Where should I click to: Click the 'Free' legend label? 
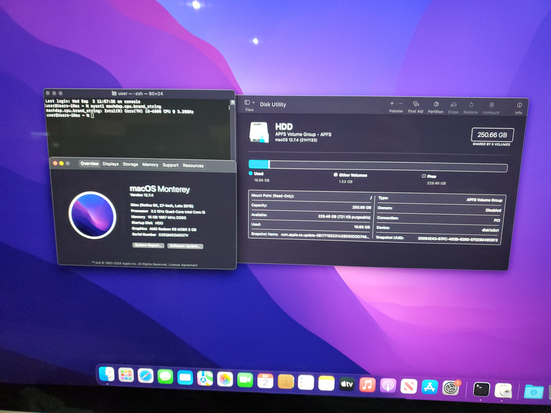click(432, 176)
